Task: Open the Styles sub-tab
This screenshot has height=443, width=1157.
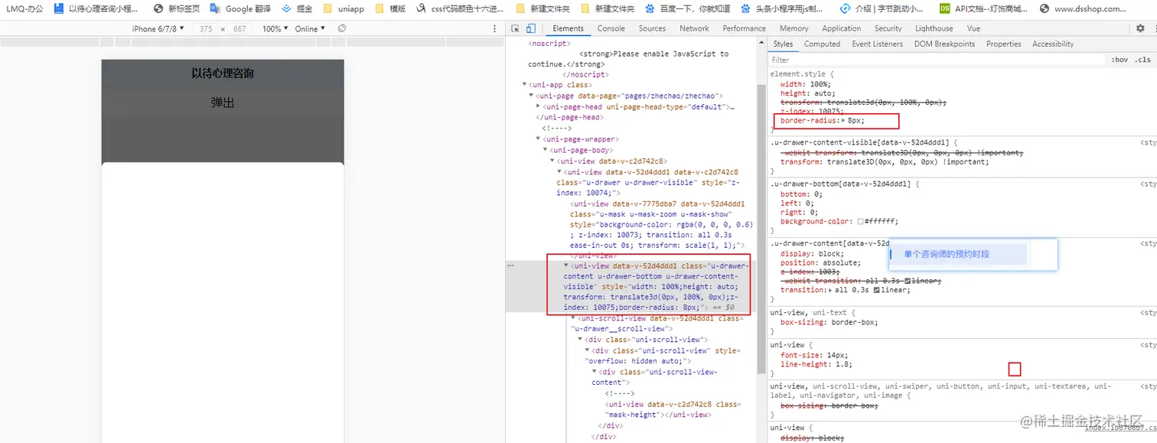Action: (x=783, y=44)
